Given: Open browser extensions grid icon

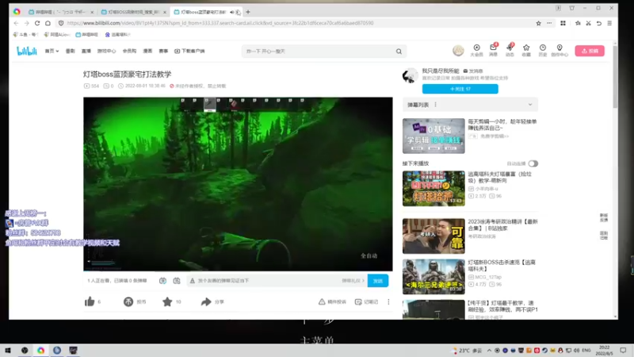Looking at the screenshot, I should pos(563,23).
